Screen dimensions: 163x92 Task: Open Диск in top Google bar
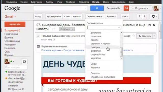coord(106,2)
